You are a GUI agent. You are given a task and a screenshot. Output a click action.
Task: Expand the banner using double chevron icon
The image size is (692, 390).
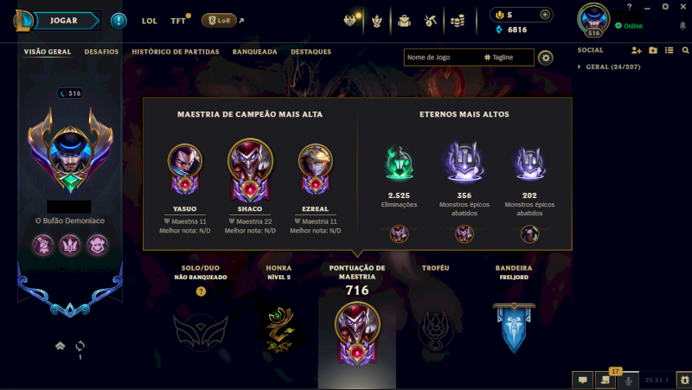tap(60, 346)
